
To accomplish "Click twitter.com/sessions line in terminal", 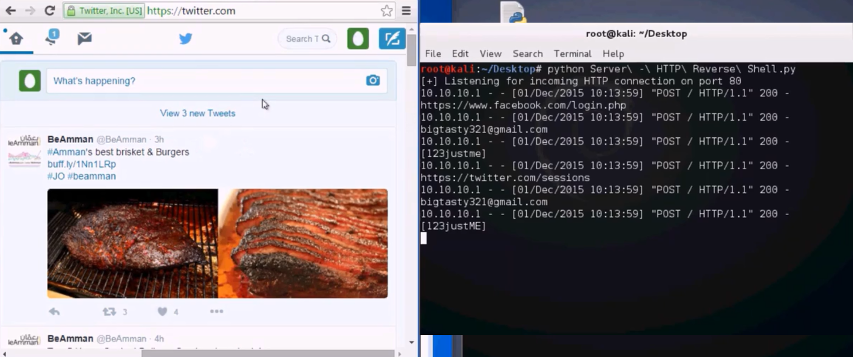I will click(x=505, y=178).
